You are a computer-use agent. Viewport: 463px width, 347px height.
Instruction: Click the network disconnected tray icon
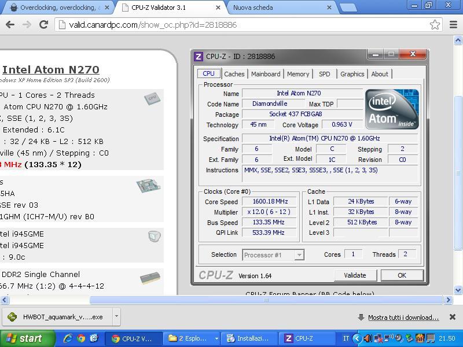point(378,338)
